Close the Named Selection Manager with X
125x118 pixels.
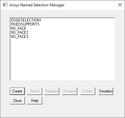(120, 5)
